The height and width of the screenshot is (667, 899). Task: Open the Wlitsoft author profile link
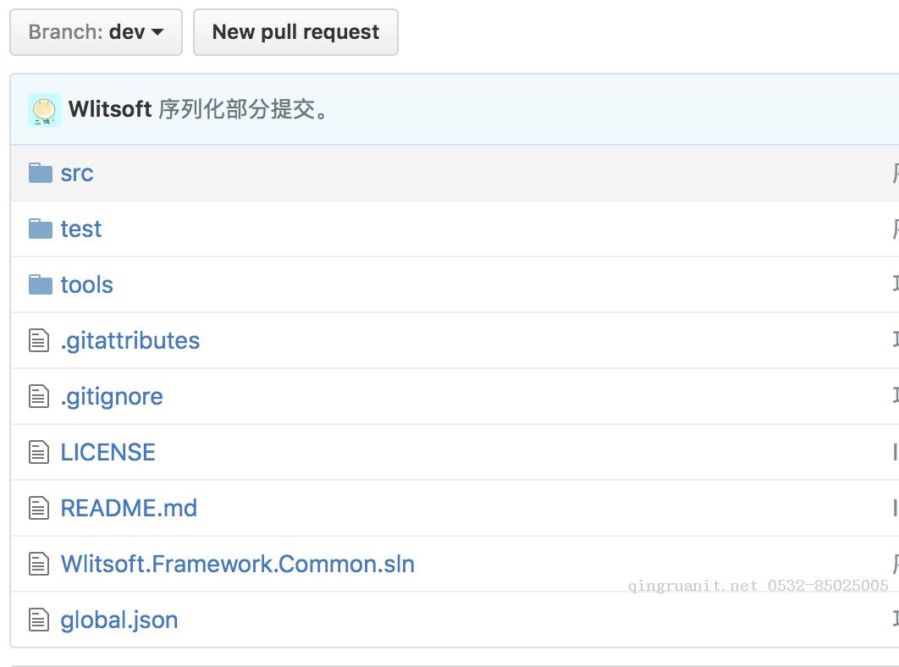[110, 110]
